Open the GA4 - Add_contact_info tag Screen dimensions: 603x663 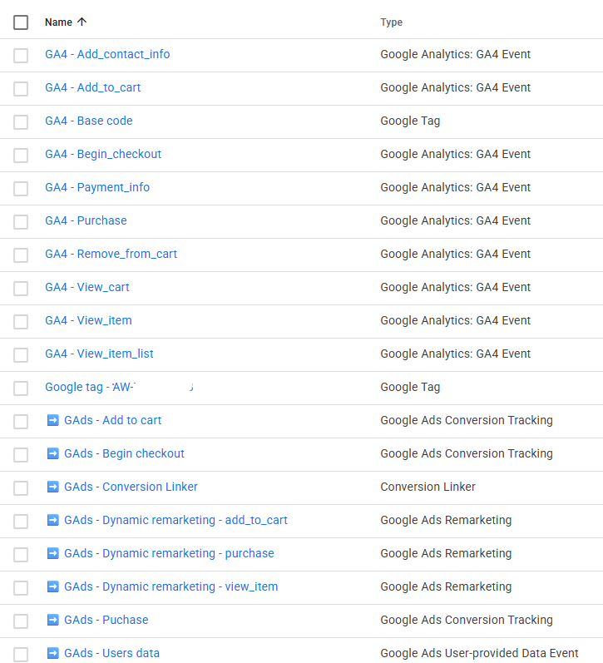tap(107, 54)
